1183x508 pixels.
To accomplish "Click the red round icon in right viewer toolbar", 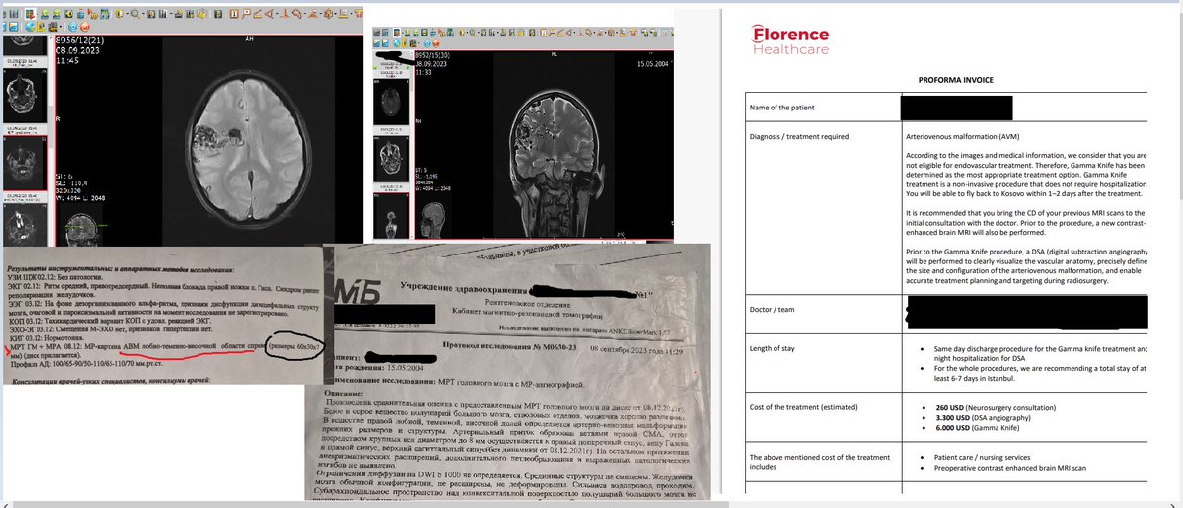I will (x=436, y=43).
